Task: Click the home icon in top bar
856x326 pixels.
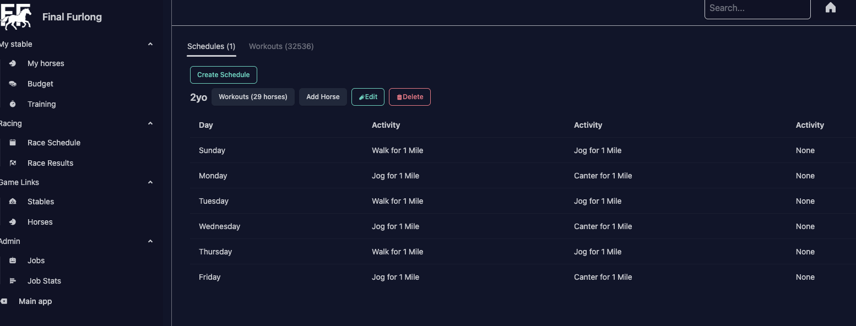Action: (831, 8)
